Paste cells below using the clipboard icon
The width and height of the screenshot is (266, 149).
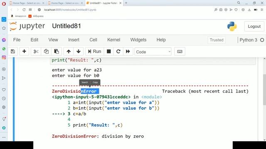(x=57, y=51)
